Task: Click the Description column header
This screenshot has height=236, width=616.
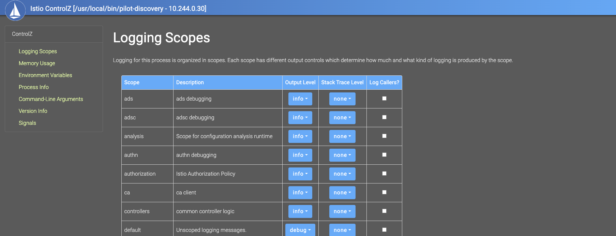Action: coord(228,83)
